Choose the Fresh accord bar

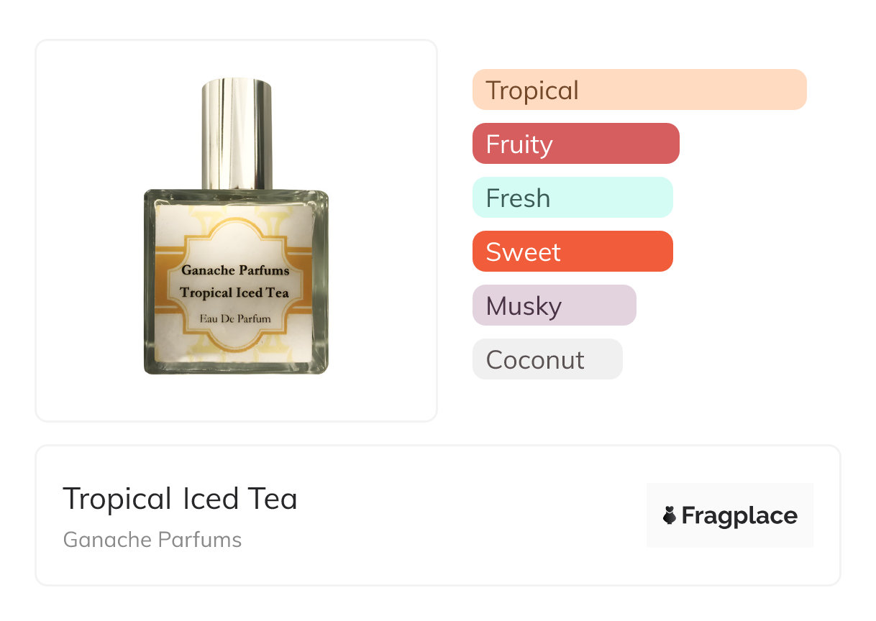(572, 198)
